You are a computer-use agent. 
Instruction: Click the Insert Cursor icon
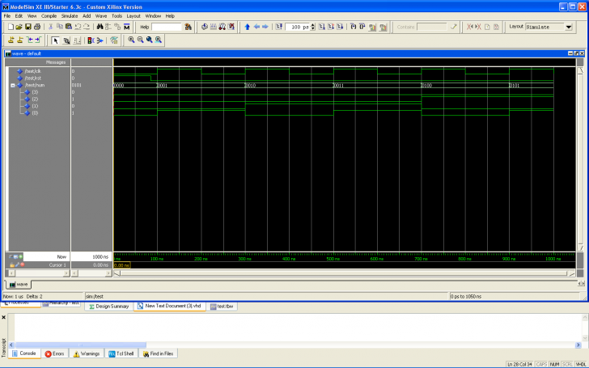click(x=11, y=40)
